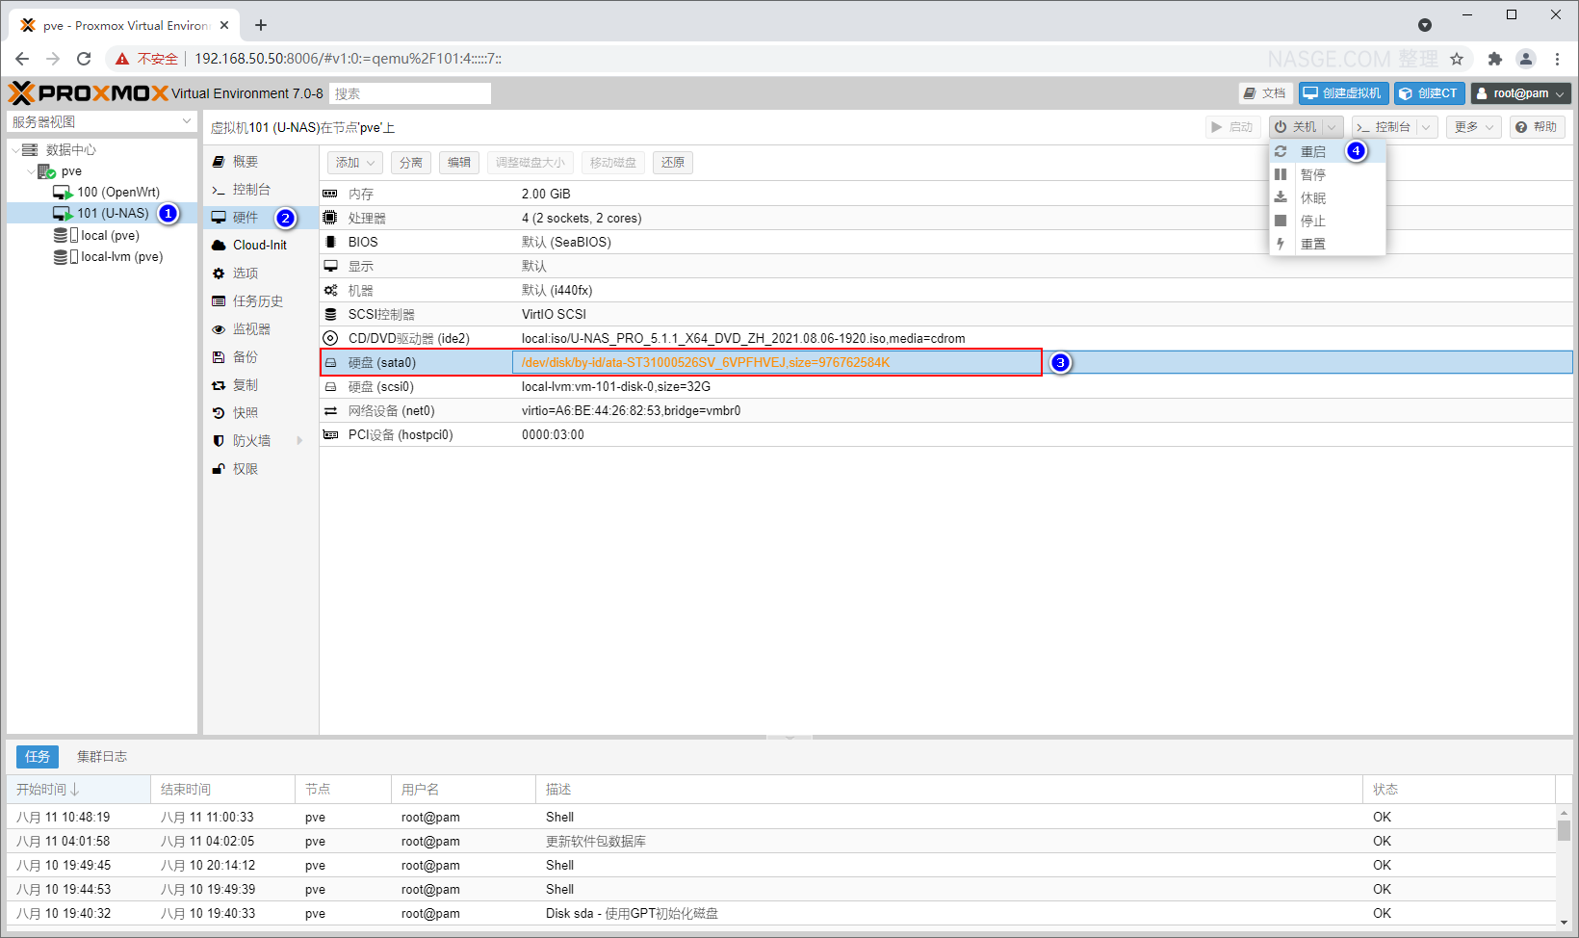Open the 复制 replication section
1579x938 pixels.
point(260,385)
